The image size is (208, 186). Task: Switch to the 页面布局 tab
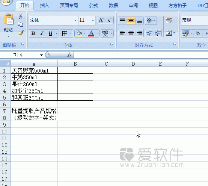(69, 6)
